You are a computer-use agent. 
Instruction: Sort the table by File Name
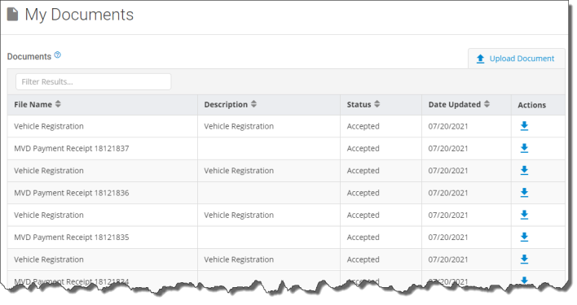(x=58, y=104)
